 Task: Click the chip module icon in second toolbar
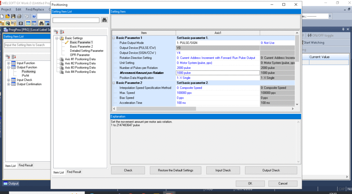pyautogui.click(x=21, y=23)
